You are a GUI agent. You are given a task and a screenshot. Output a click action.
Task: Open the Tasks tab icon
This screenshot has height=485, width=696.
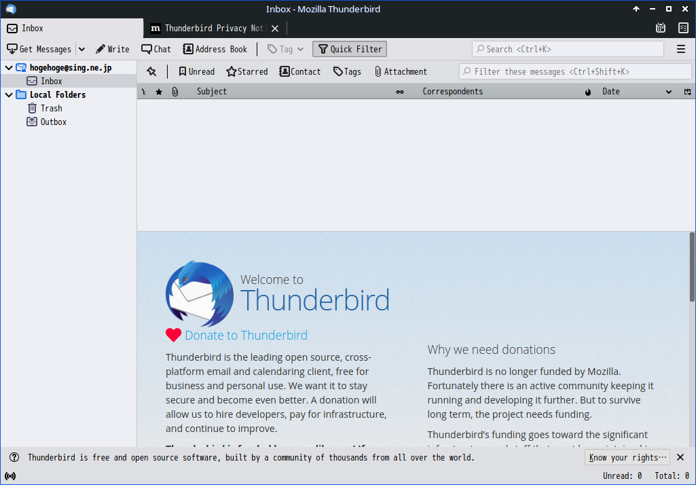pos(684,28)
